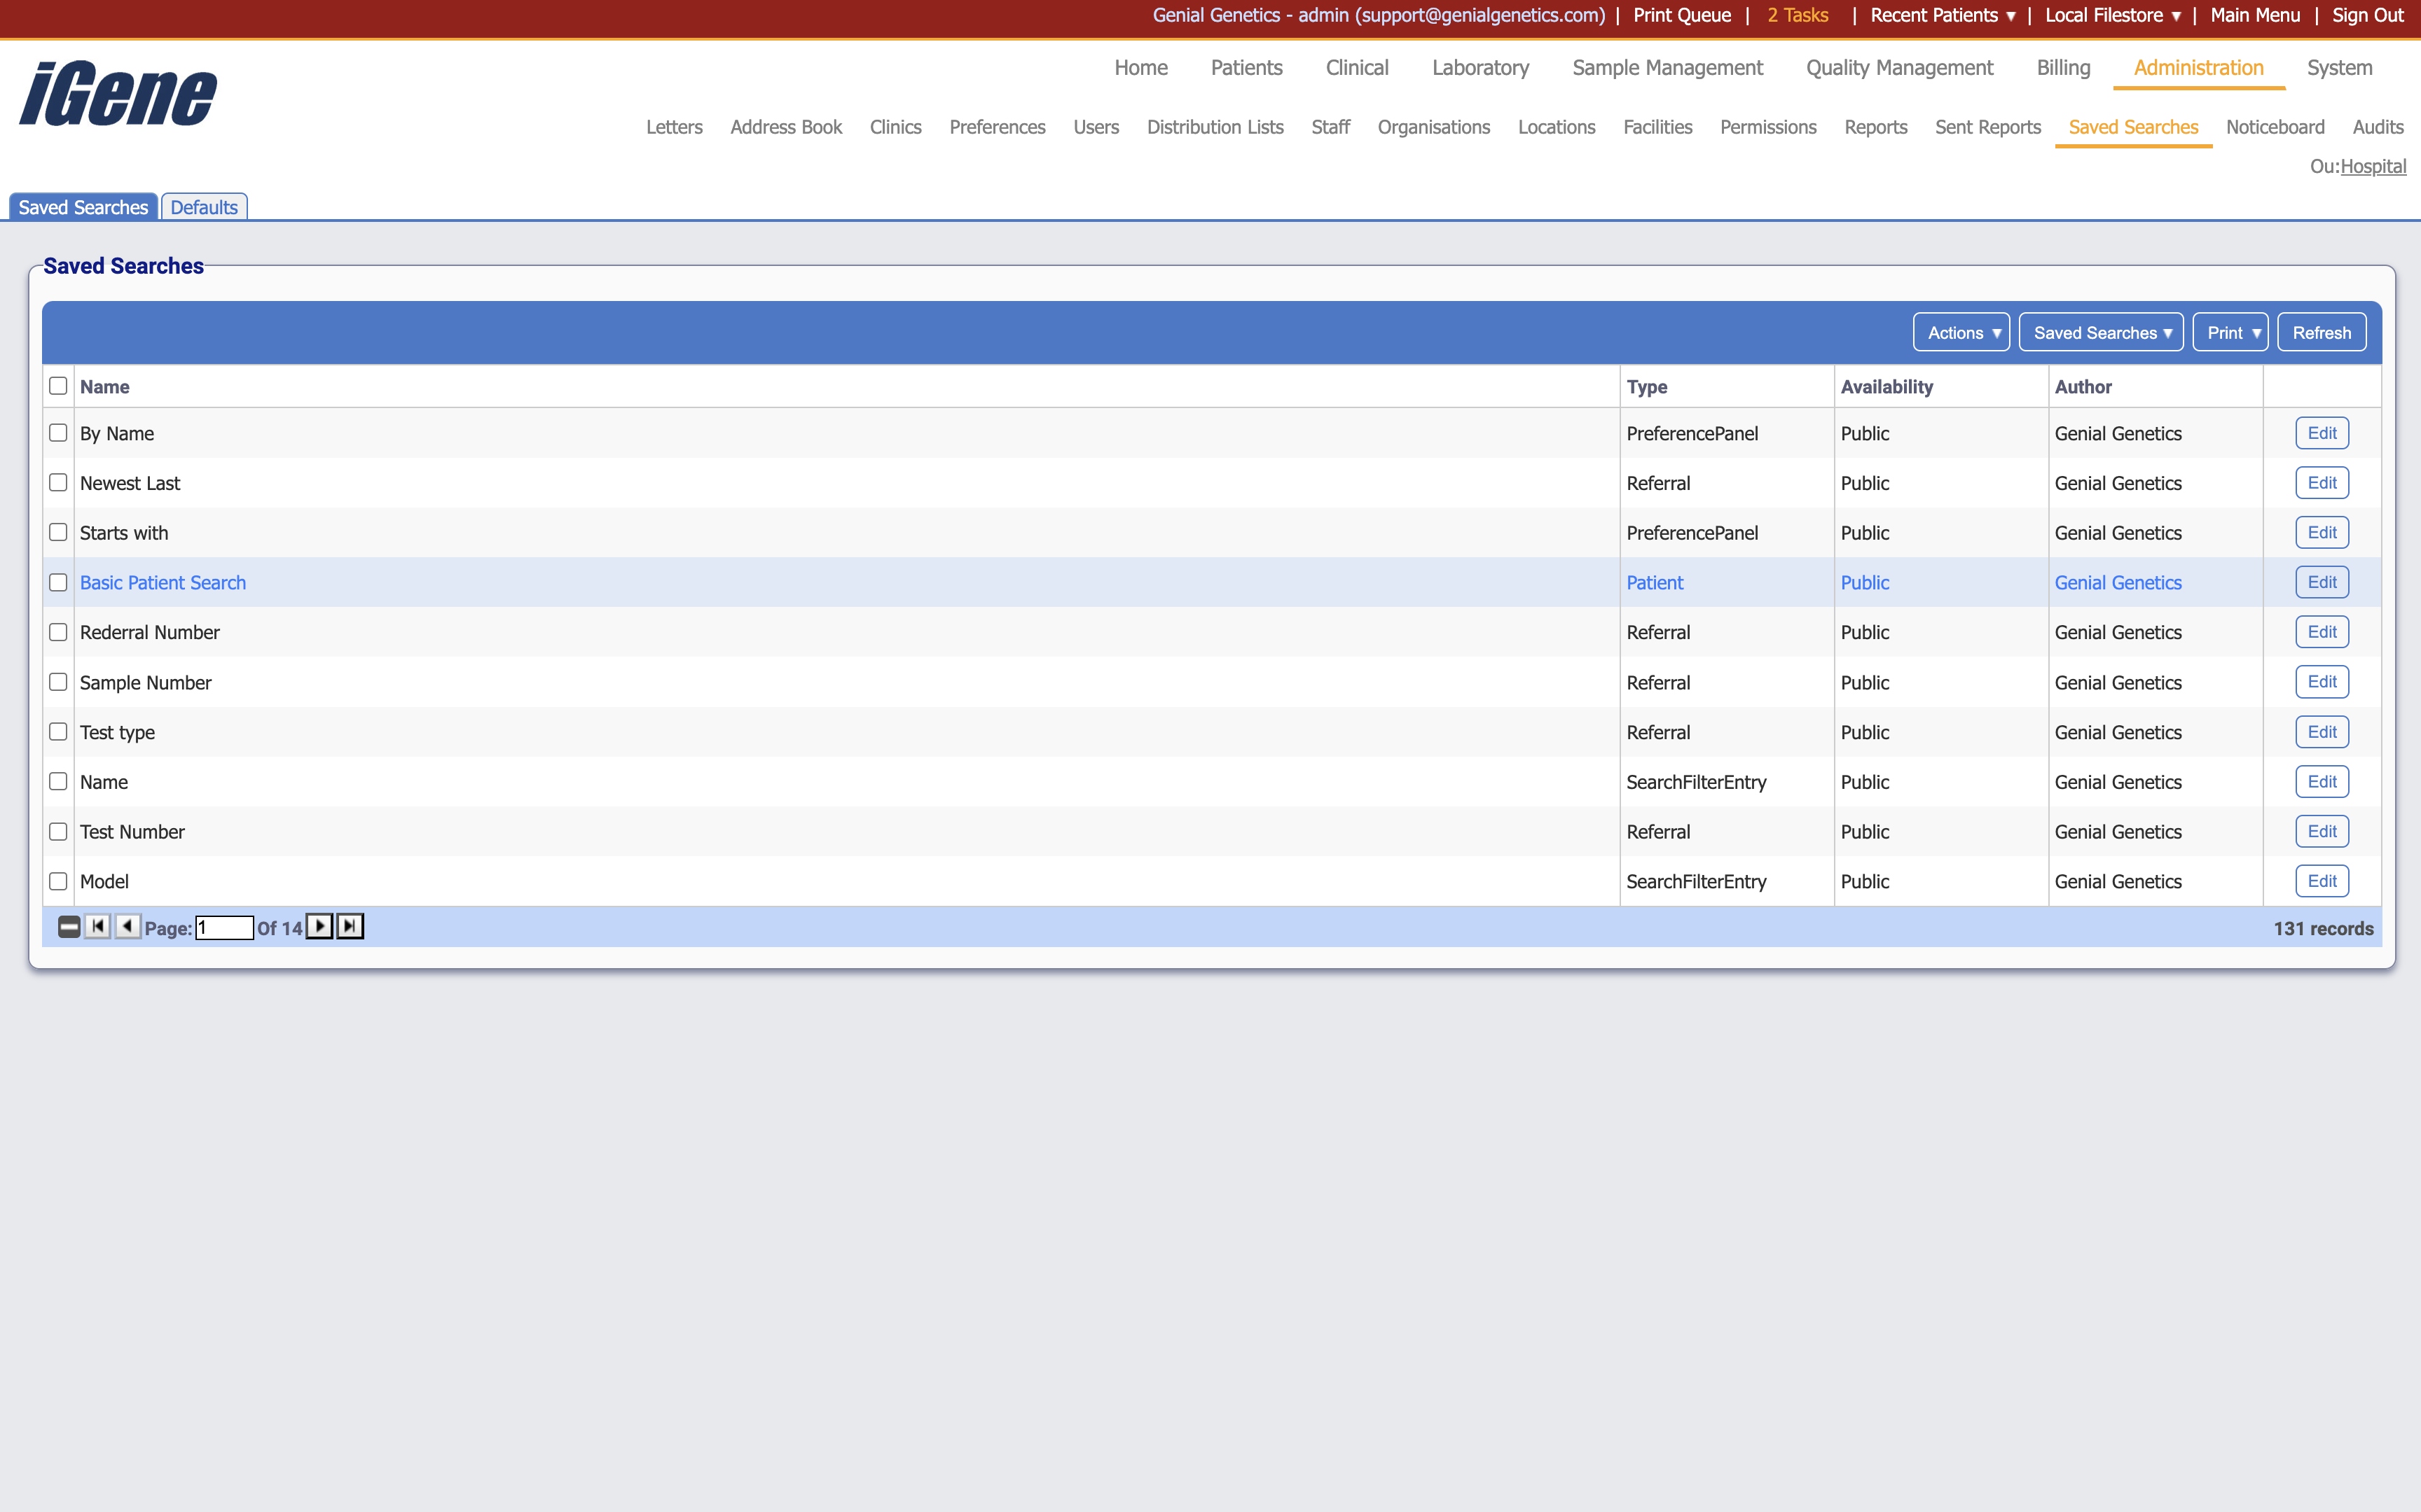Collapse the pager toolbar
This screenshot has height=1512, width=2421.
click(68, 927)
